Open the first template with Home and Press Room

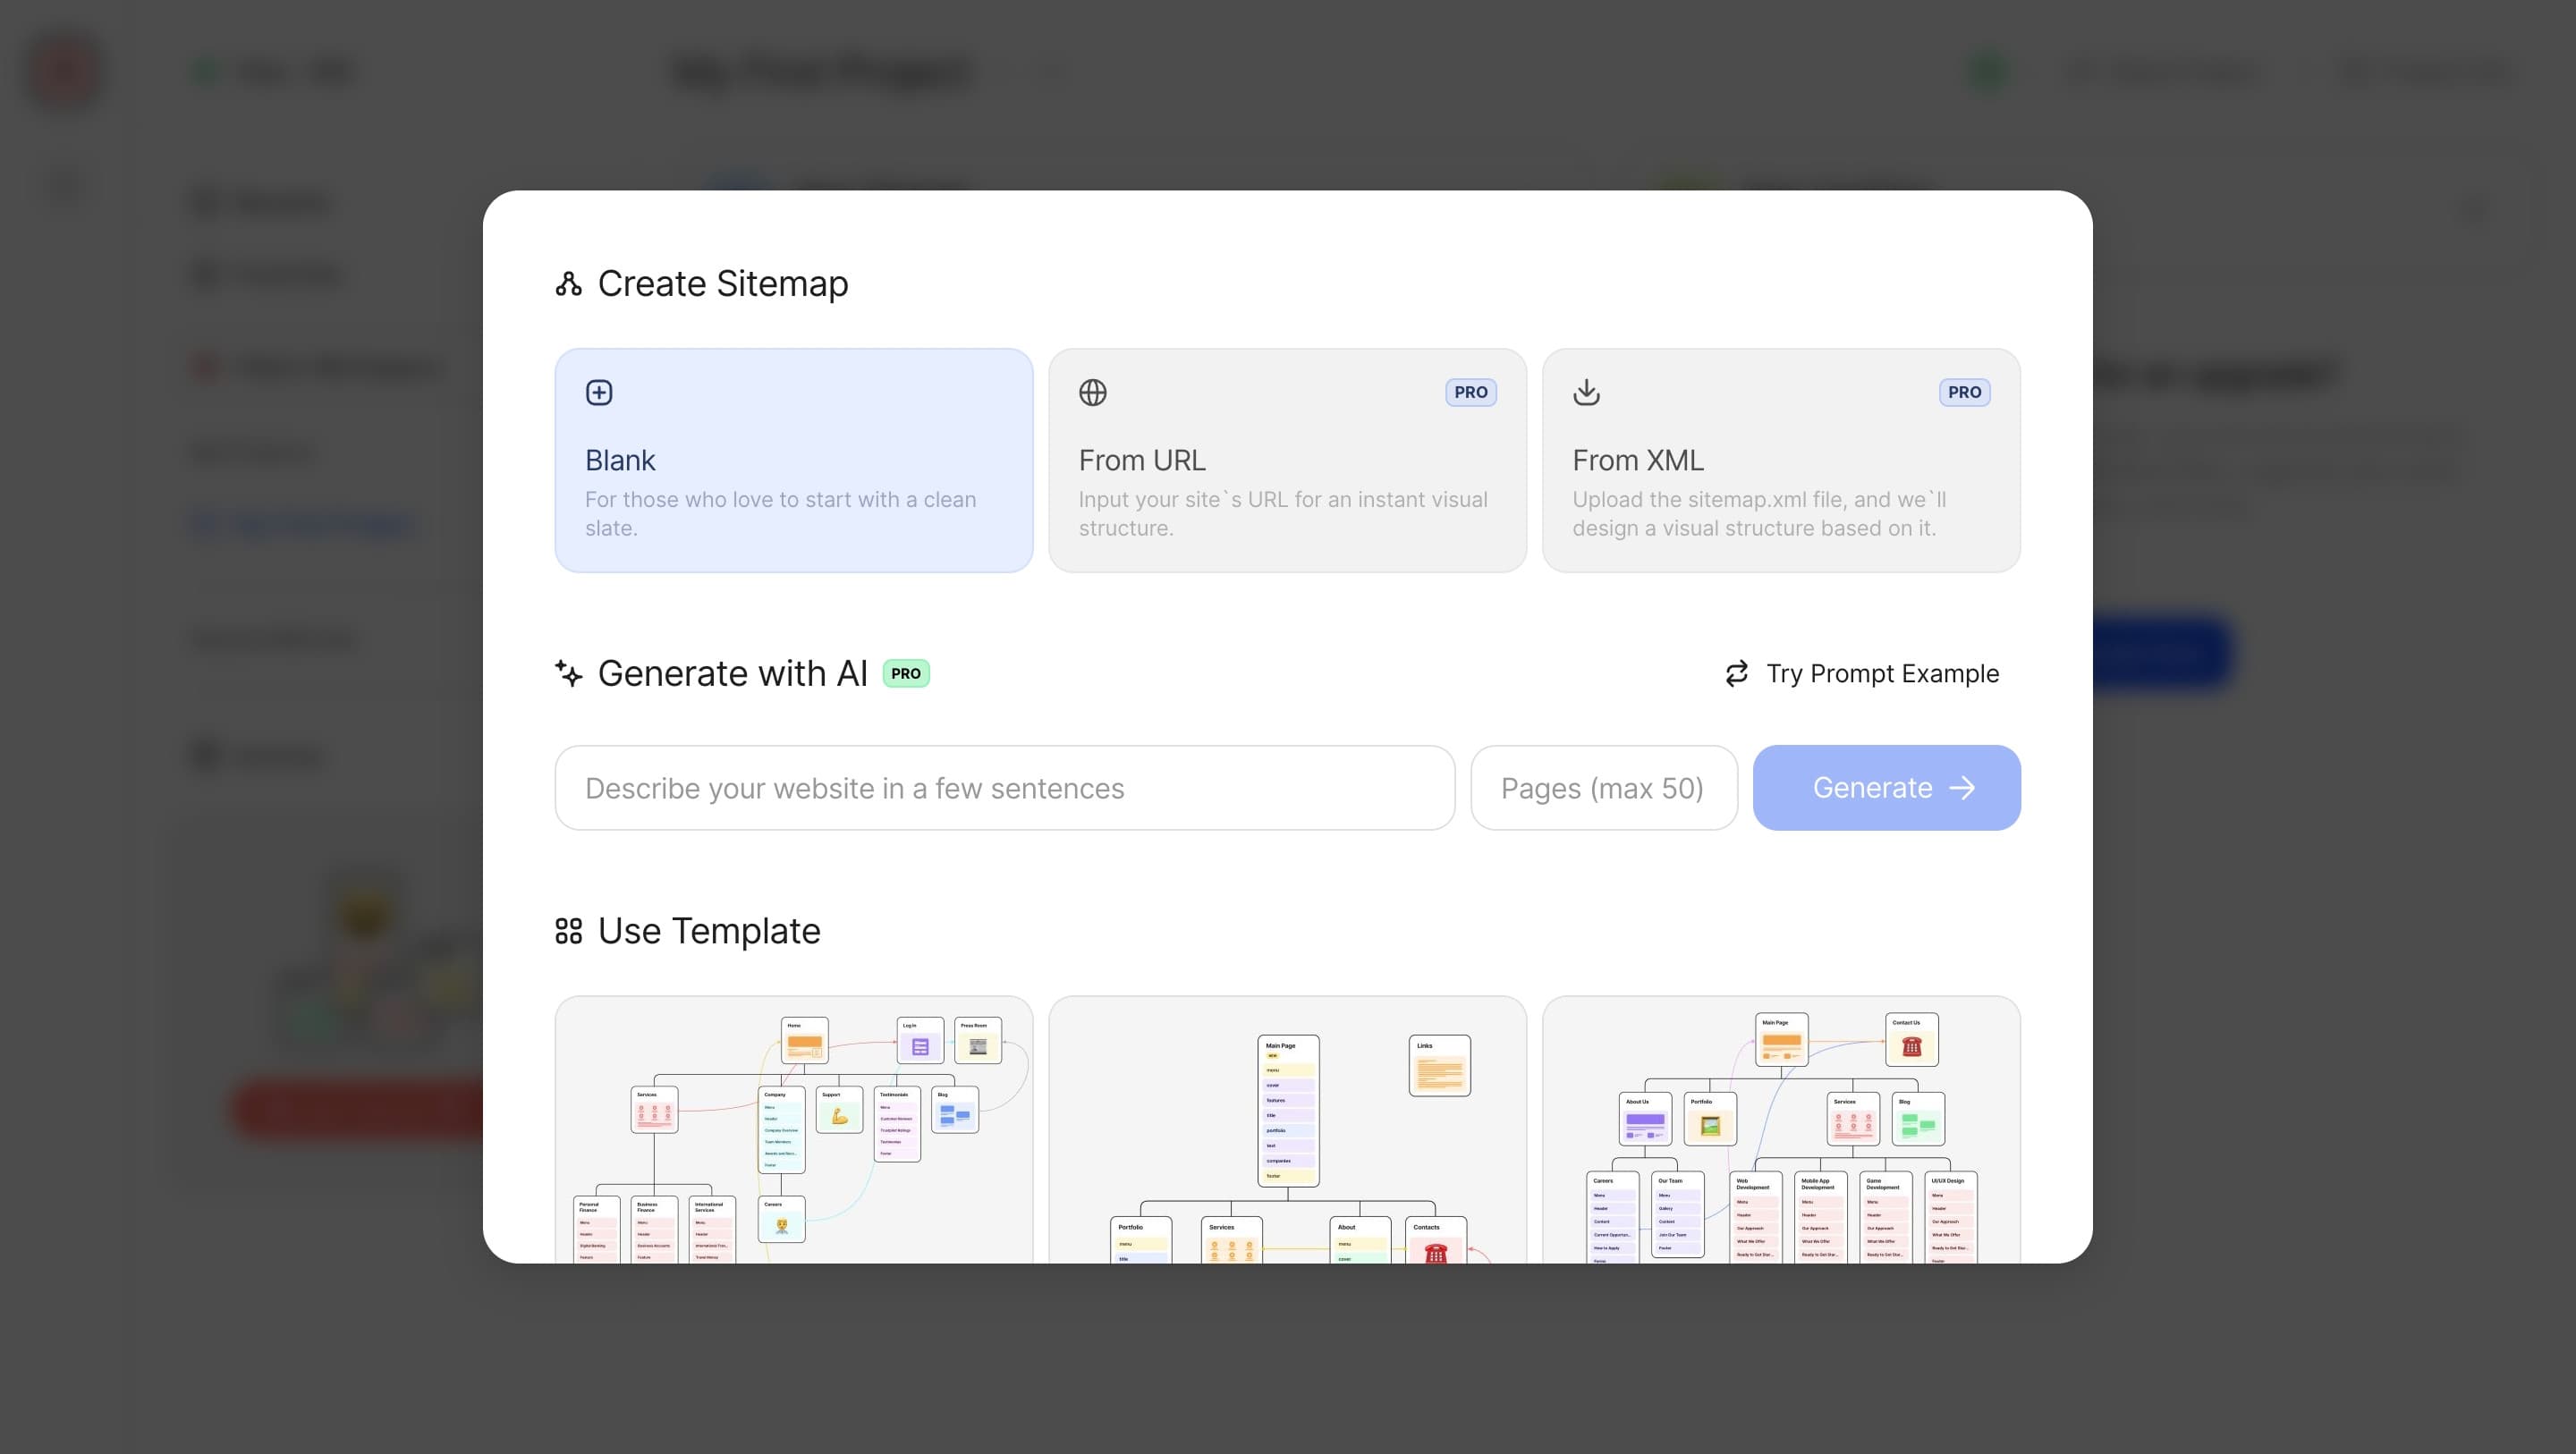click(794, 1129)
